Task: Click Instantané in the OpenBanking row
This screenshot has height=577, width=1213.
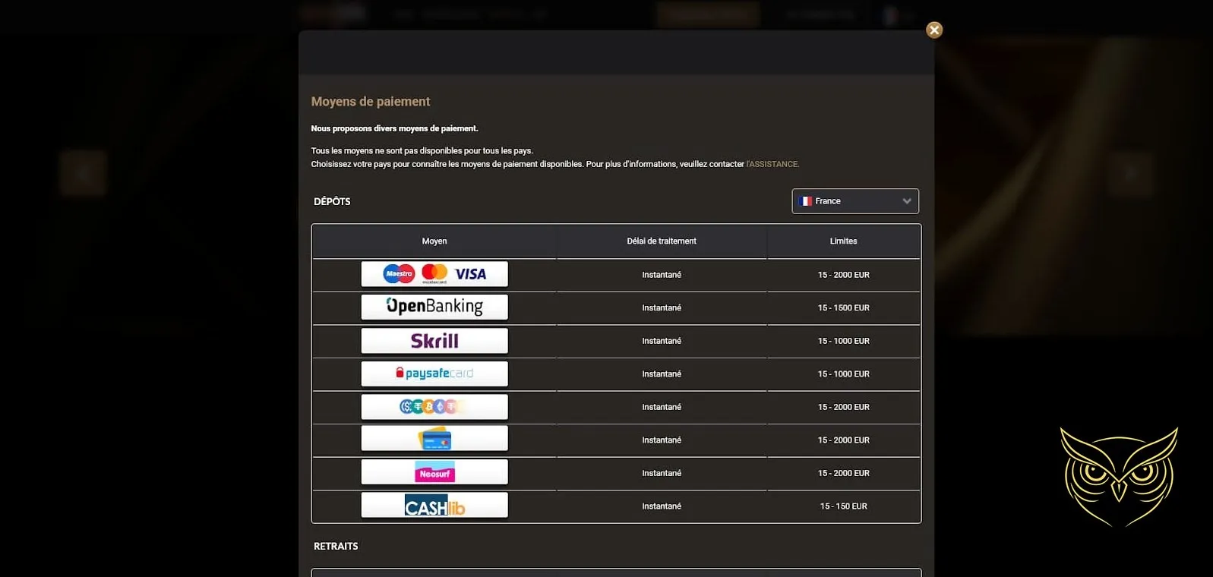Action: (662, 307)
